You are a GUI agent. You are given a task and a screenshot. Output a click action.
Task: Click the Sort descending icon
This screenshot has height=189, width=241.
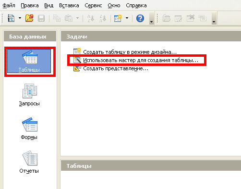point(103,18)
